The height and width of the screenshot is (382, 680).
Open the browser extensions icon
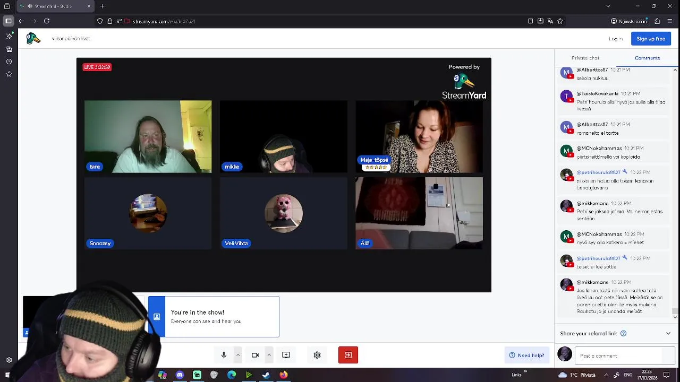click(657, 21)
